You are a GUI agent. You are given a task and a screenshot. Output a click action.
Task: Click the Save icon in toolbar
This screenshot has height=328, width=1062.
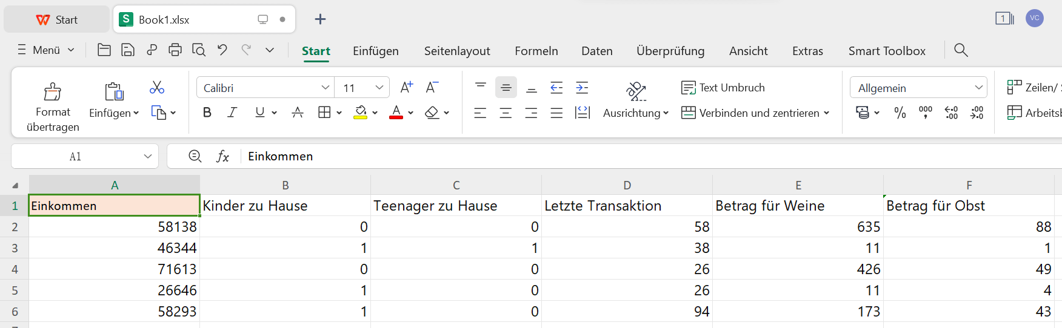(128, 50)
